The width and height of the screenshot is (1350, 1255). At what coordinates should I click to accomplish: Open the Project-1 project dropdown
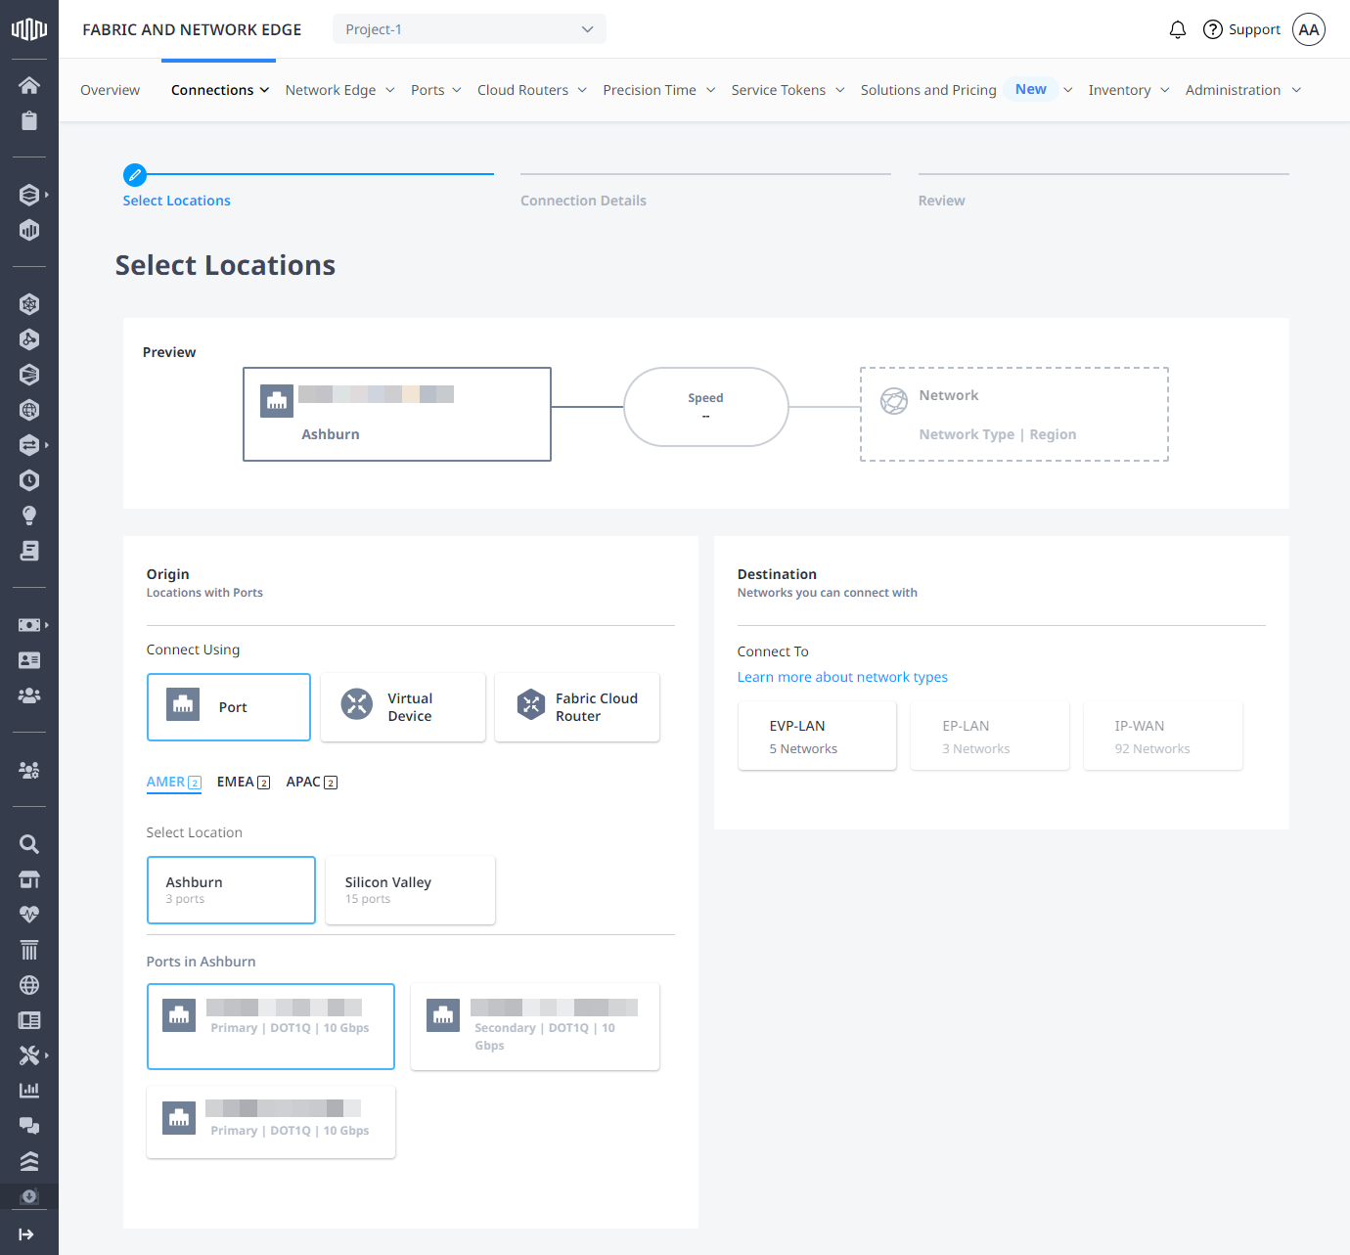470,29
